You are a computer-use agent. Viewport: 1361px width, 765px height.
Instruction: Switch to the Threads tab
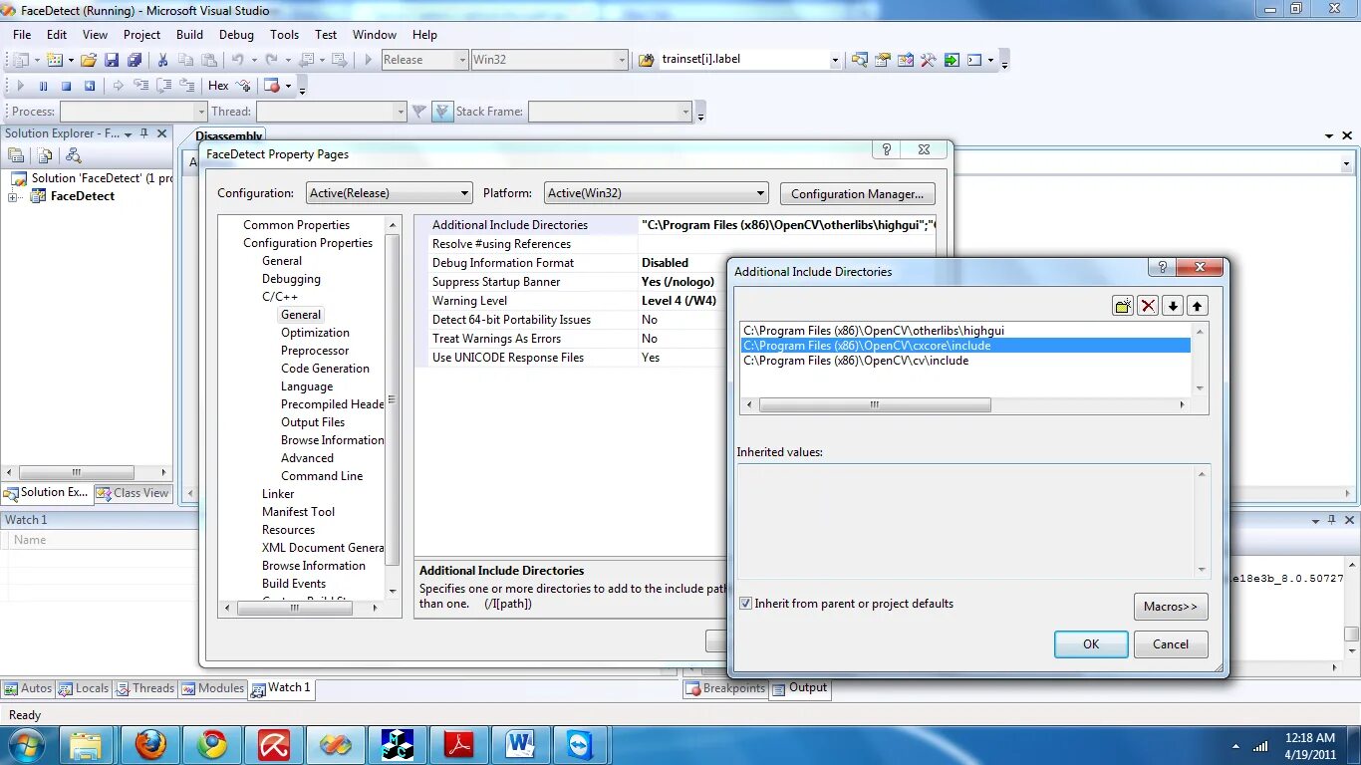tap(145, 688)
